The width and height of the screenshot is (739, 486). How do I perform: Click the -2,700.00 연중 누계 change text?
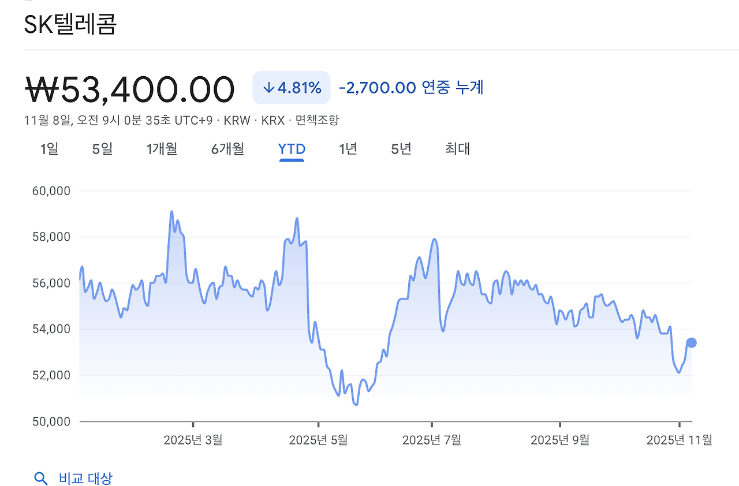tap(411, 87)
